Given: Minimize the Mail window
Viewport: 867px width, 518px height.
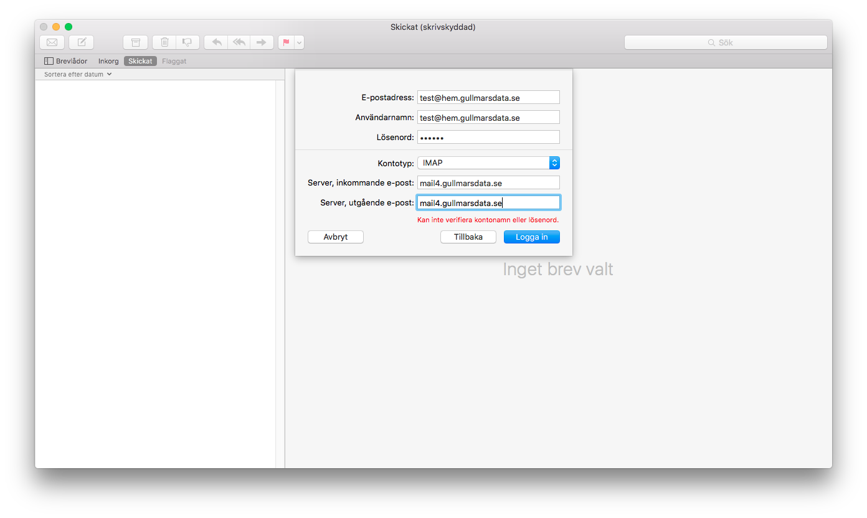Looking at the screenshot, I should 56,27.
